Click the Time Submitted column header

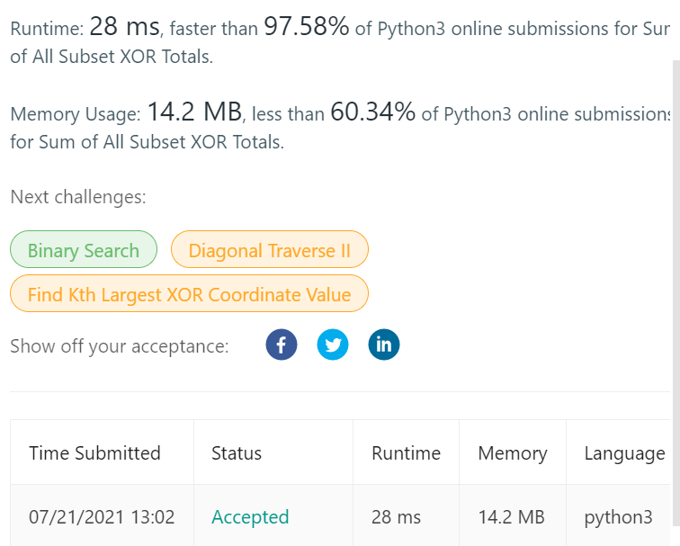click(95, 453)
